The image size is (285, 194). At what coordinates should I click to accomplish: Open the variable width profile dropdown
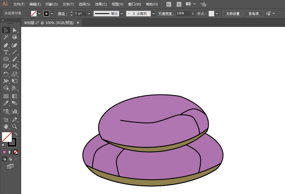[x=122, y=14]
